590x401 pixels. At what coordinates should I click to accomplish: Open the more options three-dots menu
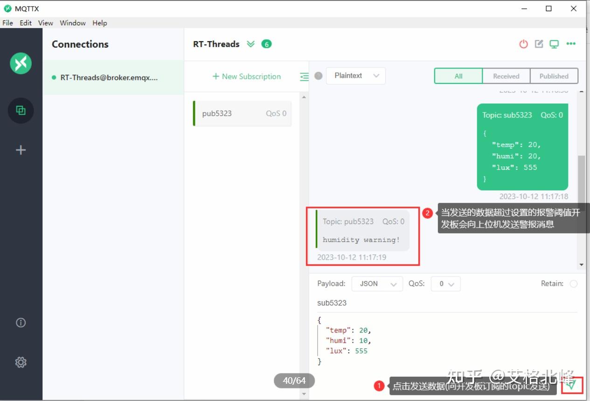pyautogui.click(x=571, y=44)
